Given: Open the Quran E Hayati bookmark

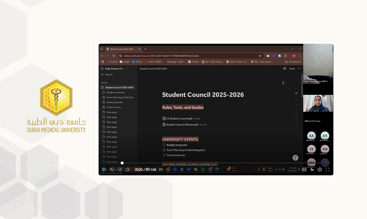Looking at the screenshot, I should pos(237,62).
